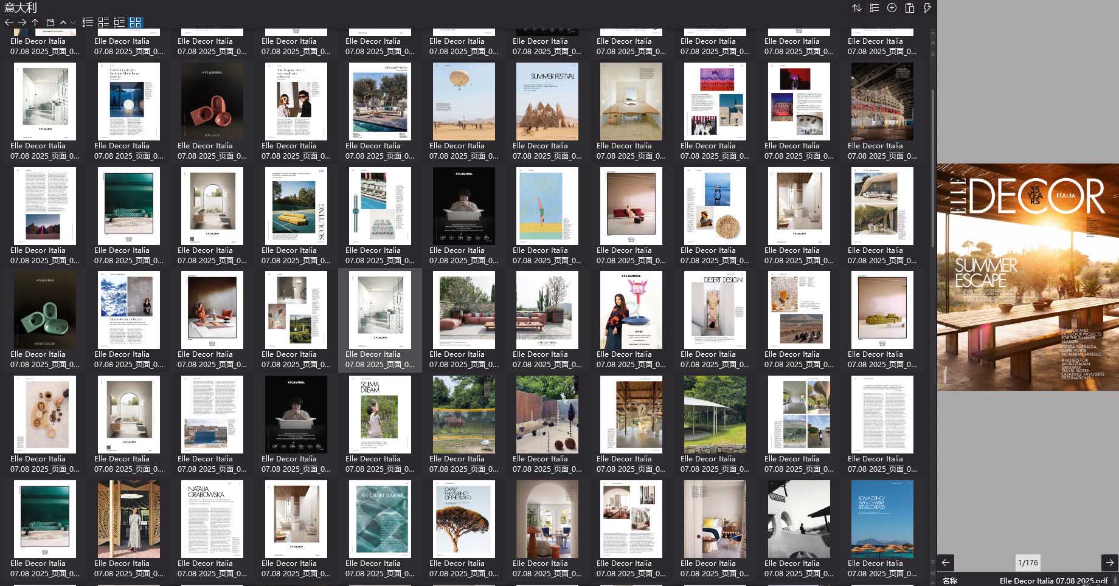
Task: Switch to the plain list view mode
Action: tap(88, 22)
